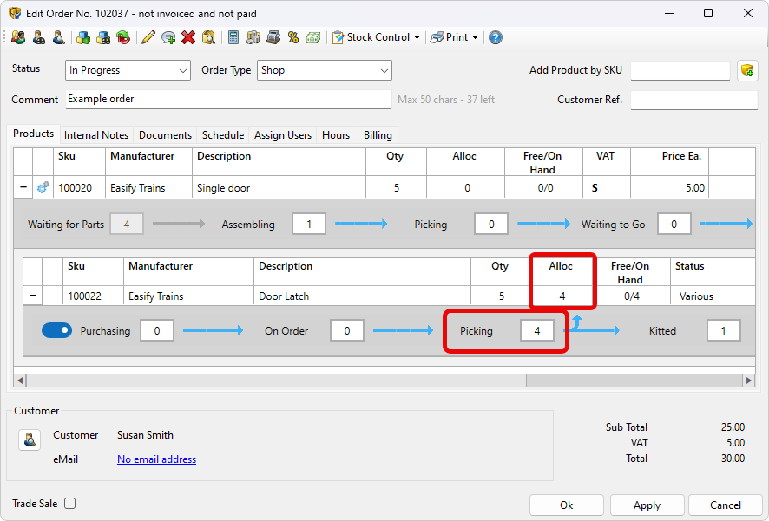769x521 pixels.
Task: Open the Status dropdown
Action: 127,70
